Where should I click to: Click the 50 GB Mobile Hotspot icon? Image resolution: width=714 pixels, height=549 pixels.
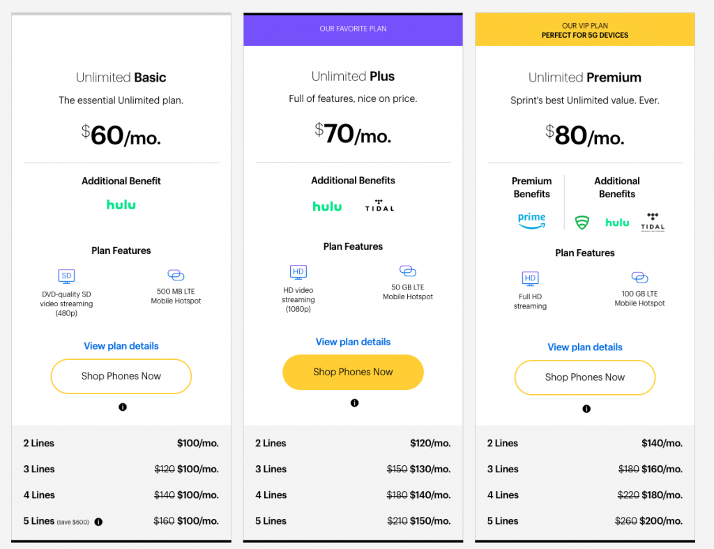point(408,271)
